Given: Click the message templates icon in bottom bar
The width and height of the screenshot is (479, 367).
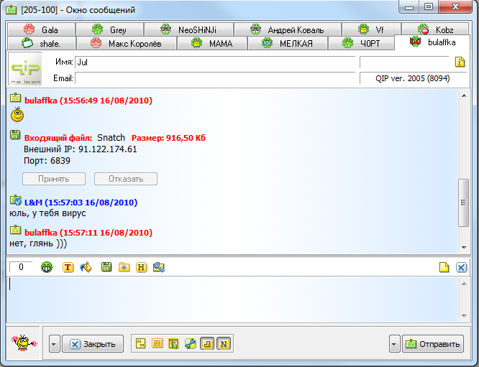Looking at the screenshot, I should 158,343.
